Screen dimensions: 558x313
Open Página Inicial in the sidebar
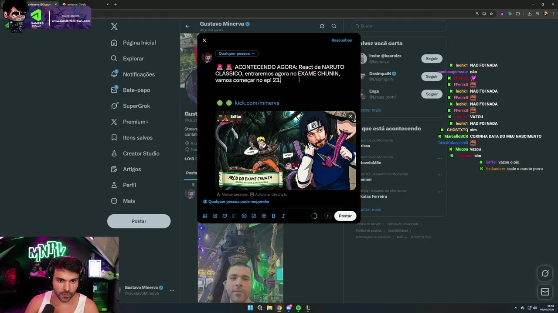[133, 43]
